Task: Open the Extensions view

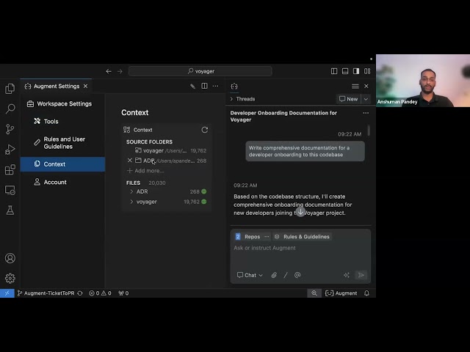Action: click(10, 169)
